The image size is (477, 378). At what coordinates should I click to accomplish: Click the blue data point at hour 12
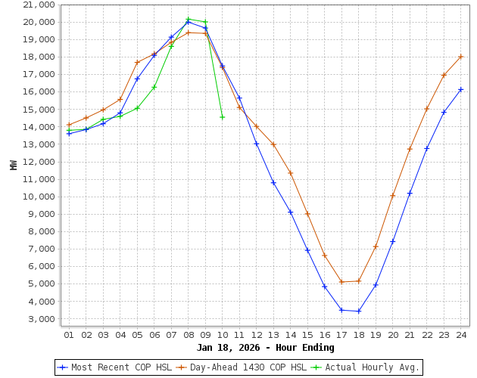pos(257,144)
